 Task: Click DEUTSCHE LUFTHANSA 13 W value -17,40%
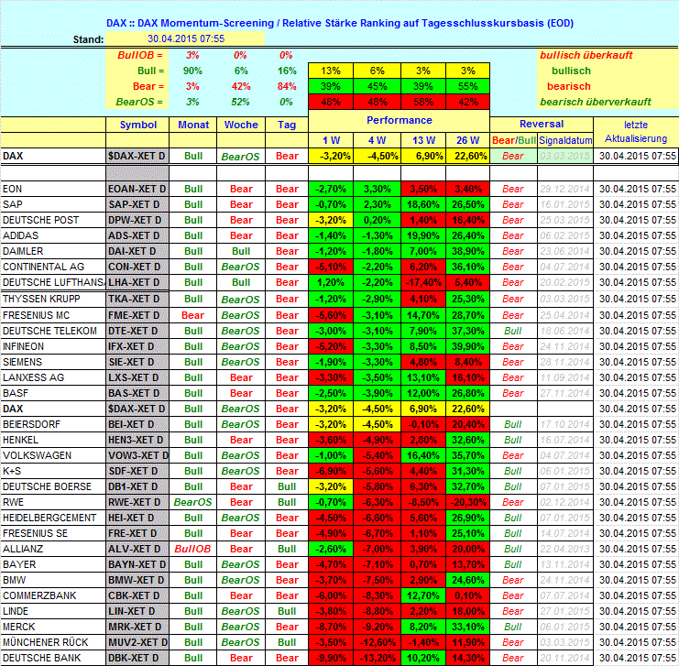[423, 282]
